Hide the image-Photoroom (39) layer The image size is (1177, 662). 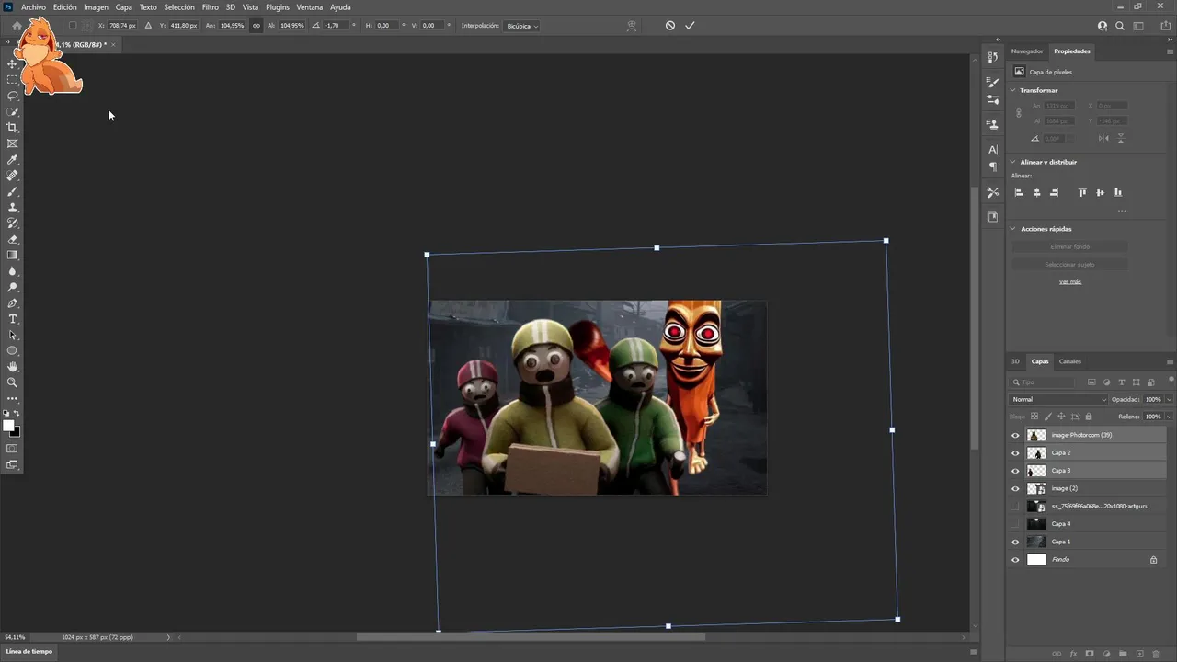(x=1015, y=435)
